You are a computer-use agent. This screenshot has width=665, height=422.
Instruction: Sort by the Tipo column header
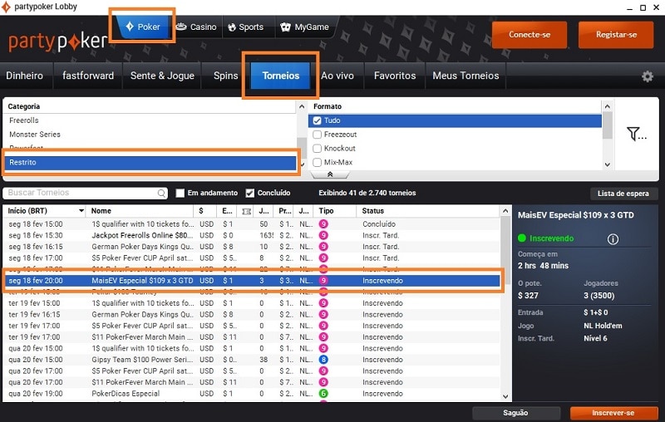(x=336, y=211)
